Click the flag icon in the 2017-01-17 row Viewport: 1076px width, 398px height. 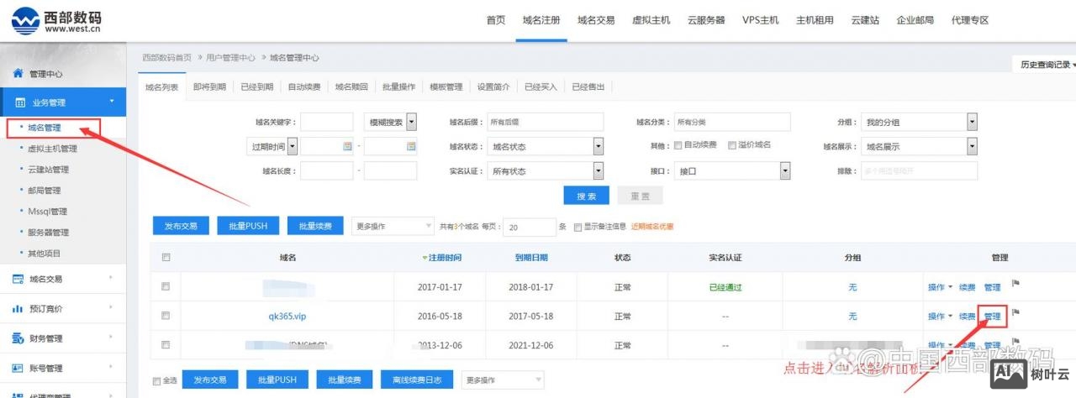[1015, 284]
